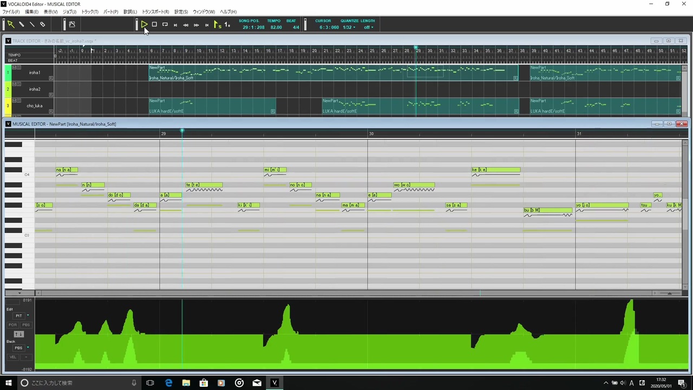Mute the cho_luka track
Screen dimensions: 693x390
click(15, 101)
